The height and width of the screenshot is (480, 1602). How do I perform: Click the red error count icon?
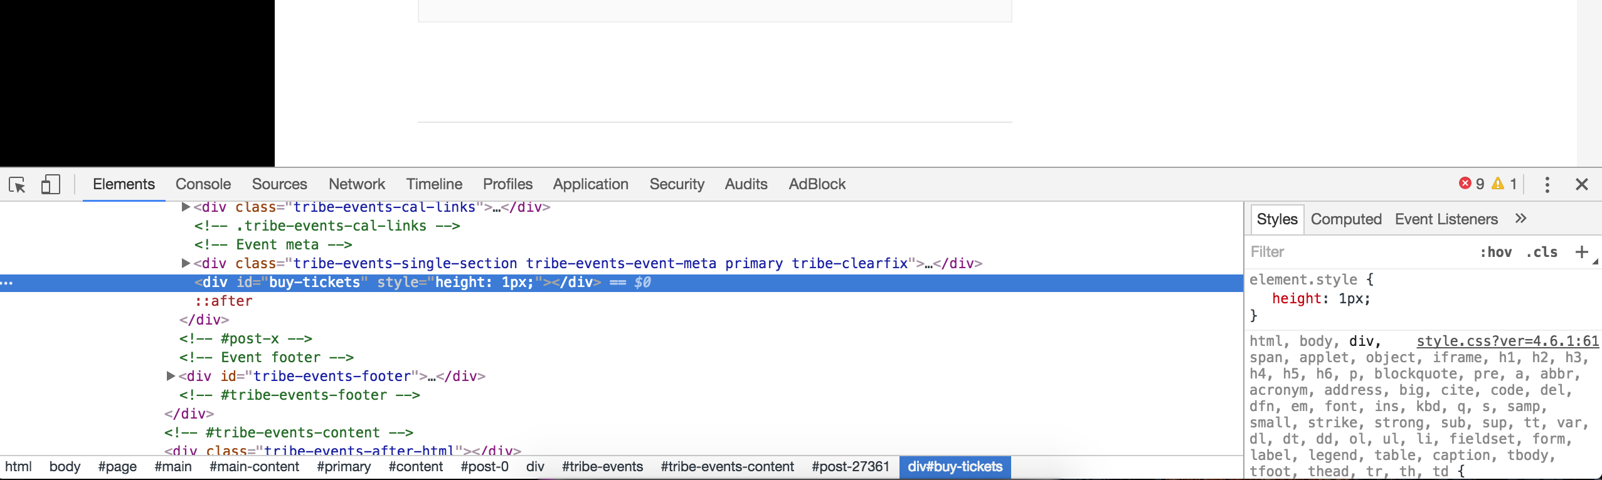(x=1465, y=184)
